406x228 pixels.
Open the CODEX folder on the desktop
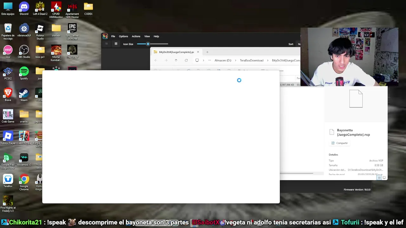88,9
